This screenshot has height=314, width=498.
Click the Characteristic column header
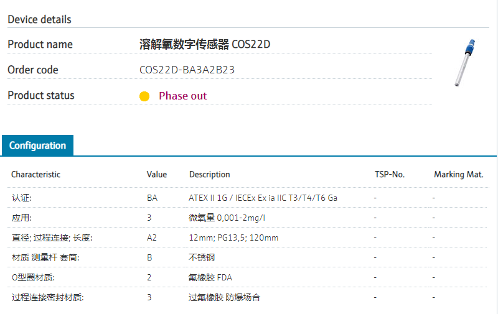click(x=36, y=175)
